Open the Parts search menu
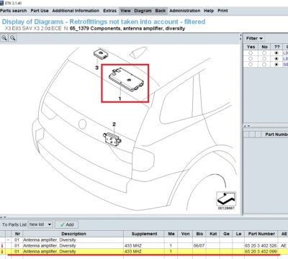The width and height of the screenshot is (288, 259). (14, 11)
